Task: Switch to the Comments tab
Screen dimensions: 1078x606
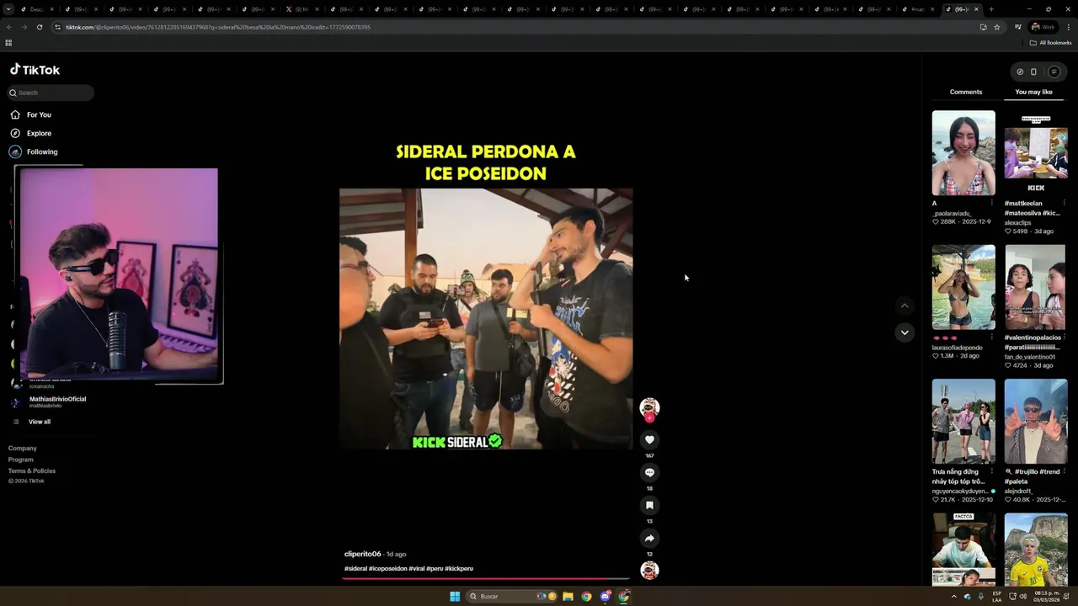Action: [966, 92]
